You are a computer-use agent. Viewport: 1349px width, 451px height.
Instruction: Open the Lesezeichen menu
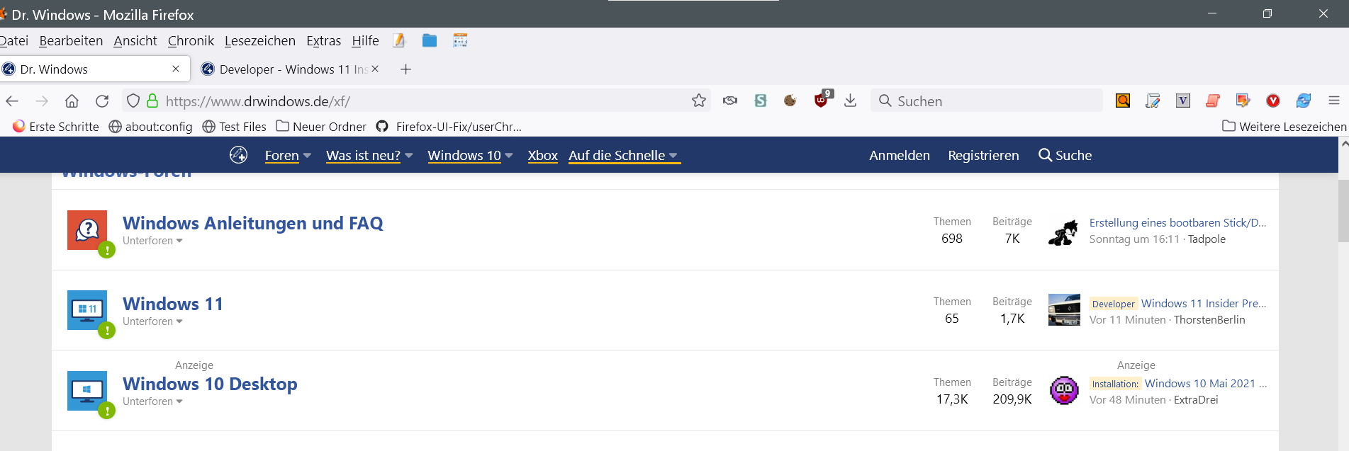point(260,40)
